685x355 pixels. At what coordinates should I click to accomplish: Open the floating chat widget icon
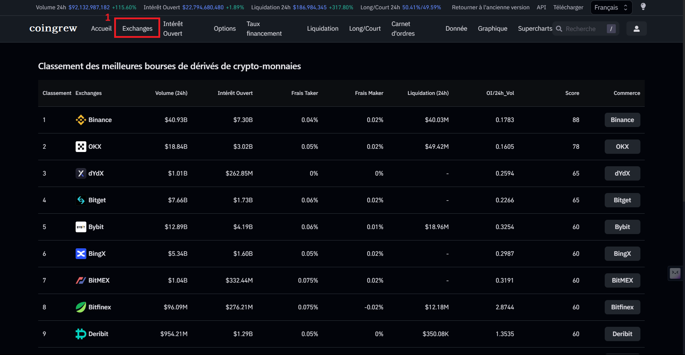[x=675, y=273]
